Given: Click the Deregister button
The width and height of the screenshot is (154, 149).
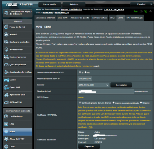Looking at the screenshot, I should pyautogui.click(x=121, y=85).
